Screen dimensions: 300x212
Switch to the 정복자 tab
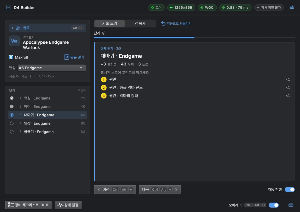pos(140,23)
